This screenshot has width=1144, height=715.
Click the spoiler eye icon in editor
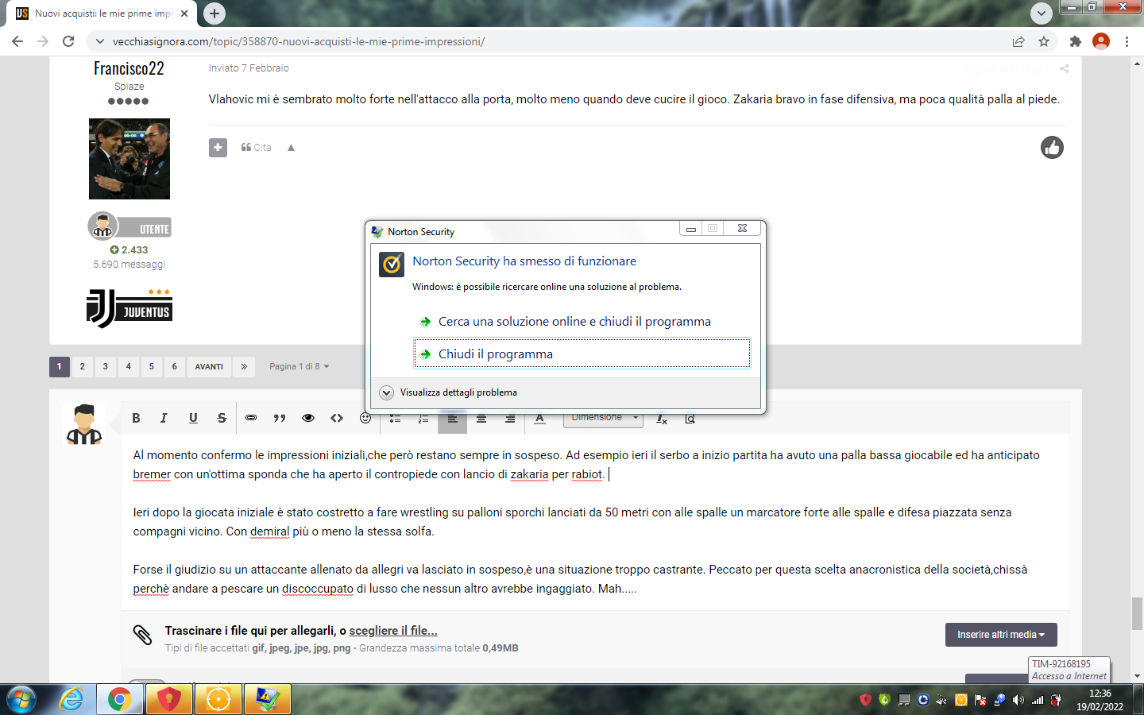(x=308, y=418)
